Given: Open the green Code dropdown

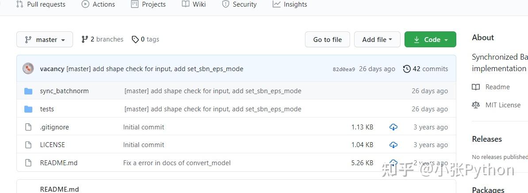Looking at the screenshot, I should [x=430, y=40].
